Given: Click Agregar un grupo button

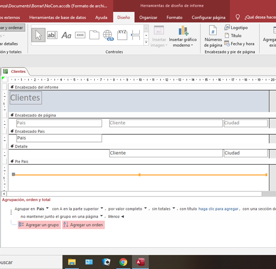Looking at the screenshot, I should point(39,225).
